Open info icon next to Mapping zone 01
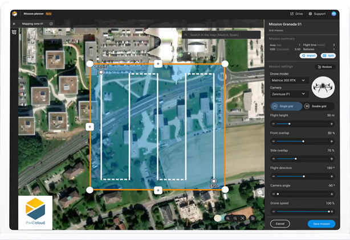This screenshot has width=350, height=240. pos(51,24)
